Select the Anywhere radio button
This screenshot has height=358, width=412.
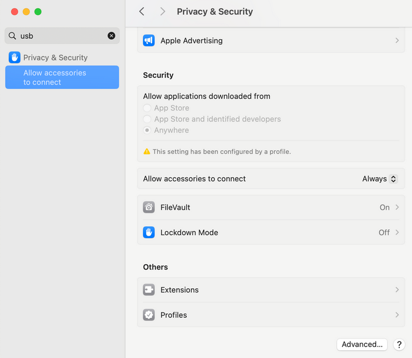pyautogui.click(x=147, y=130)
